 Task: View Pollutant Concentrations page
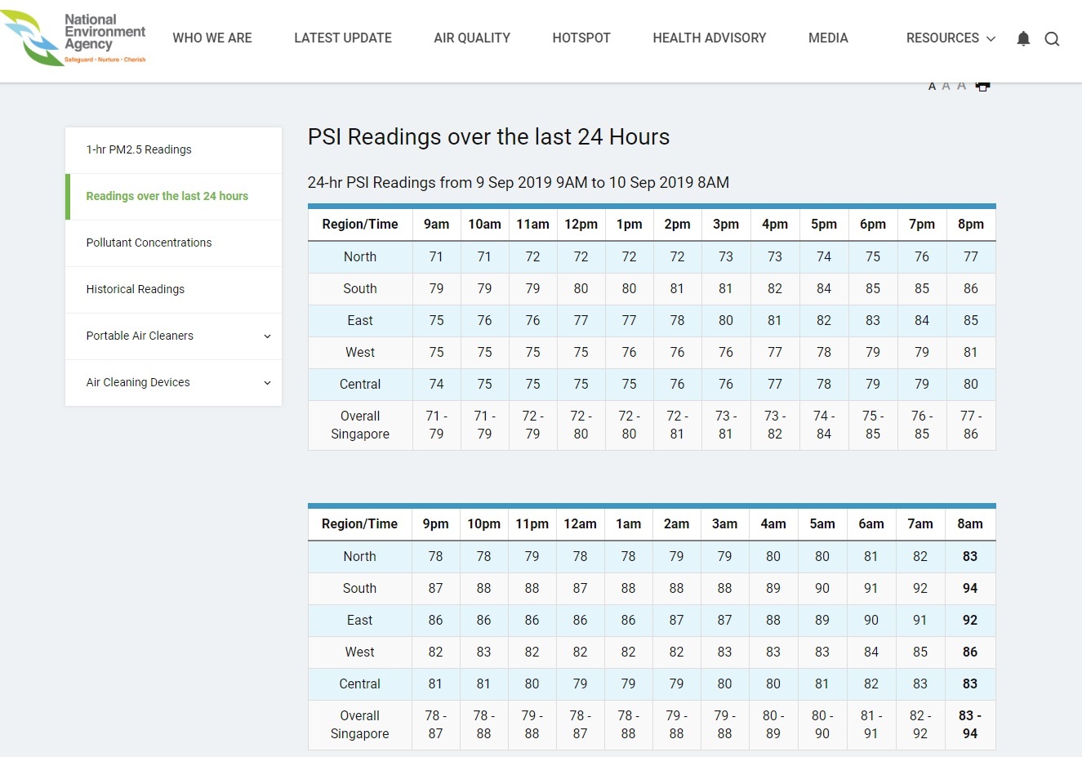[149, 243]
